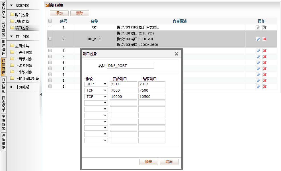Open the last empty protocol dropdown

96,141
